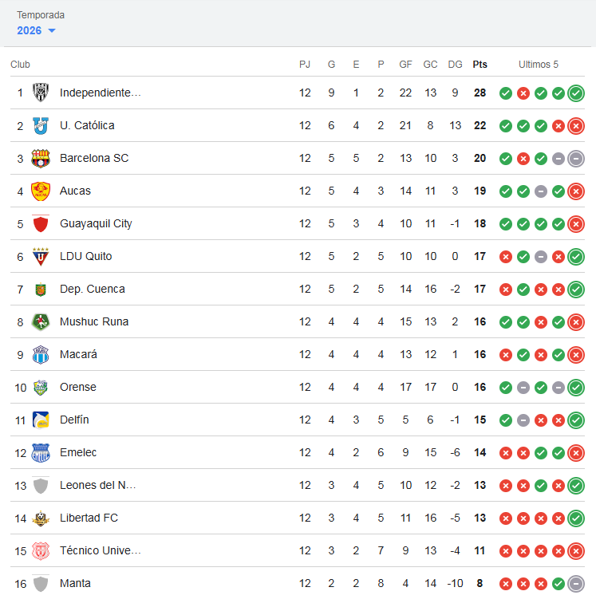Click the U. Católica club logo

pyautogui.click(x=41, y=125)
